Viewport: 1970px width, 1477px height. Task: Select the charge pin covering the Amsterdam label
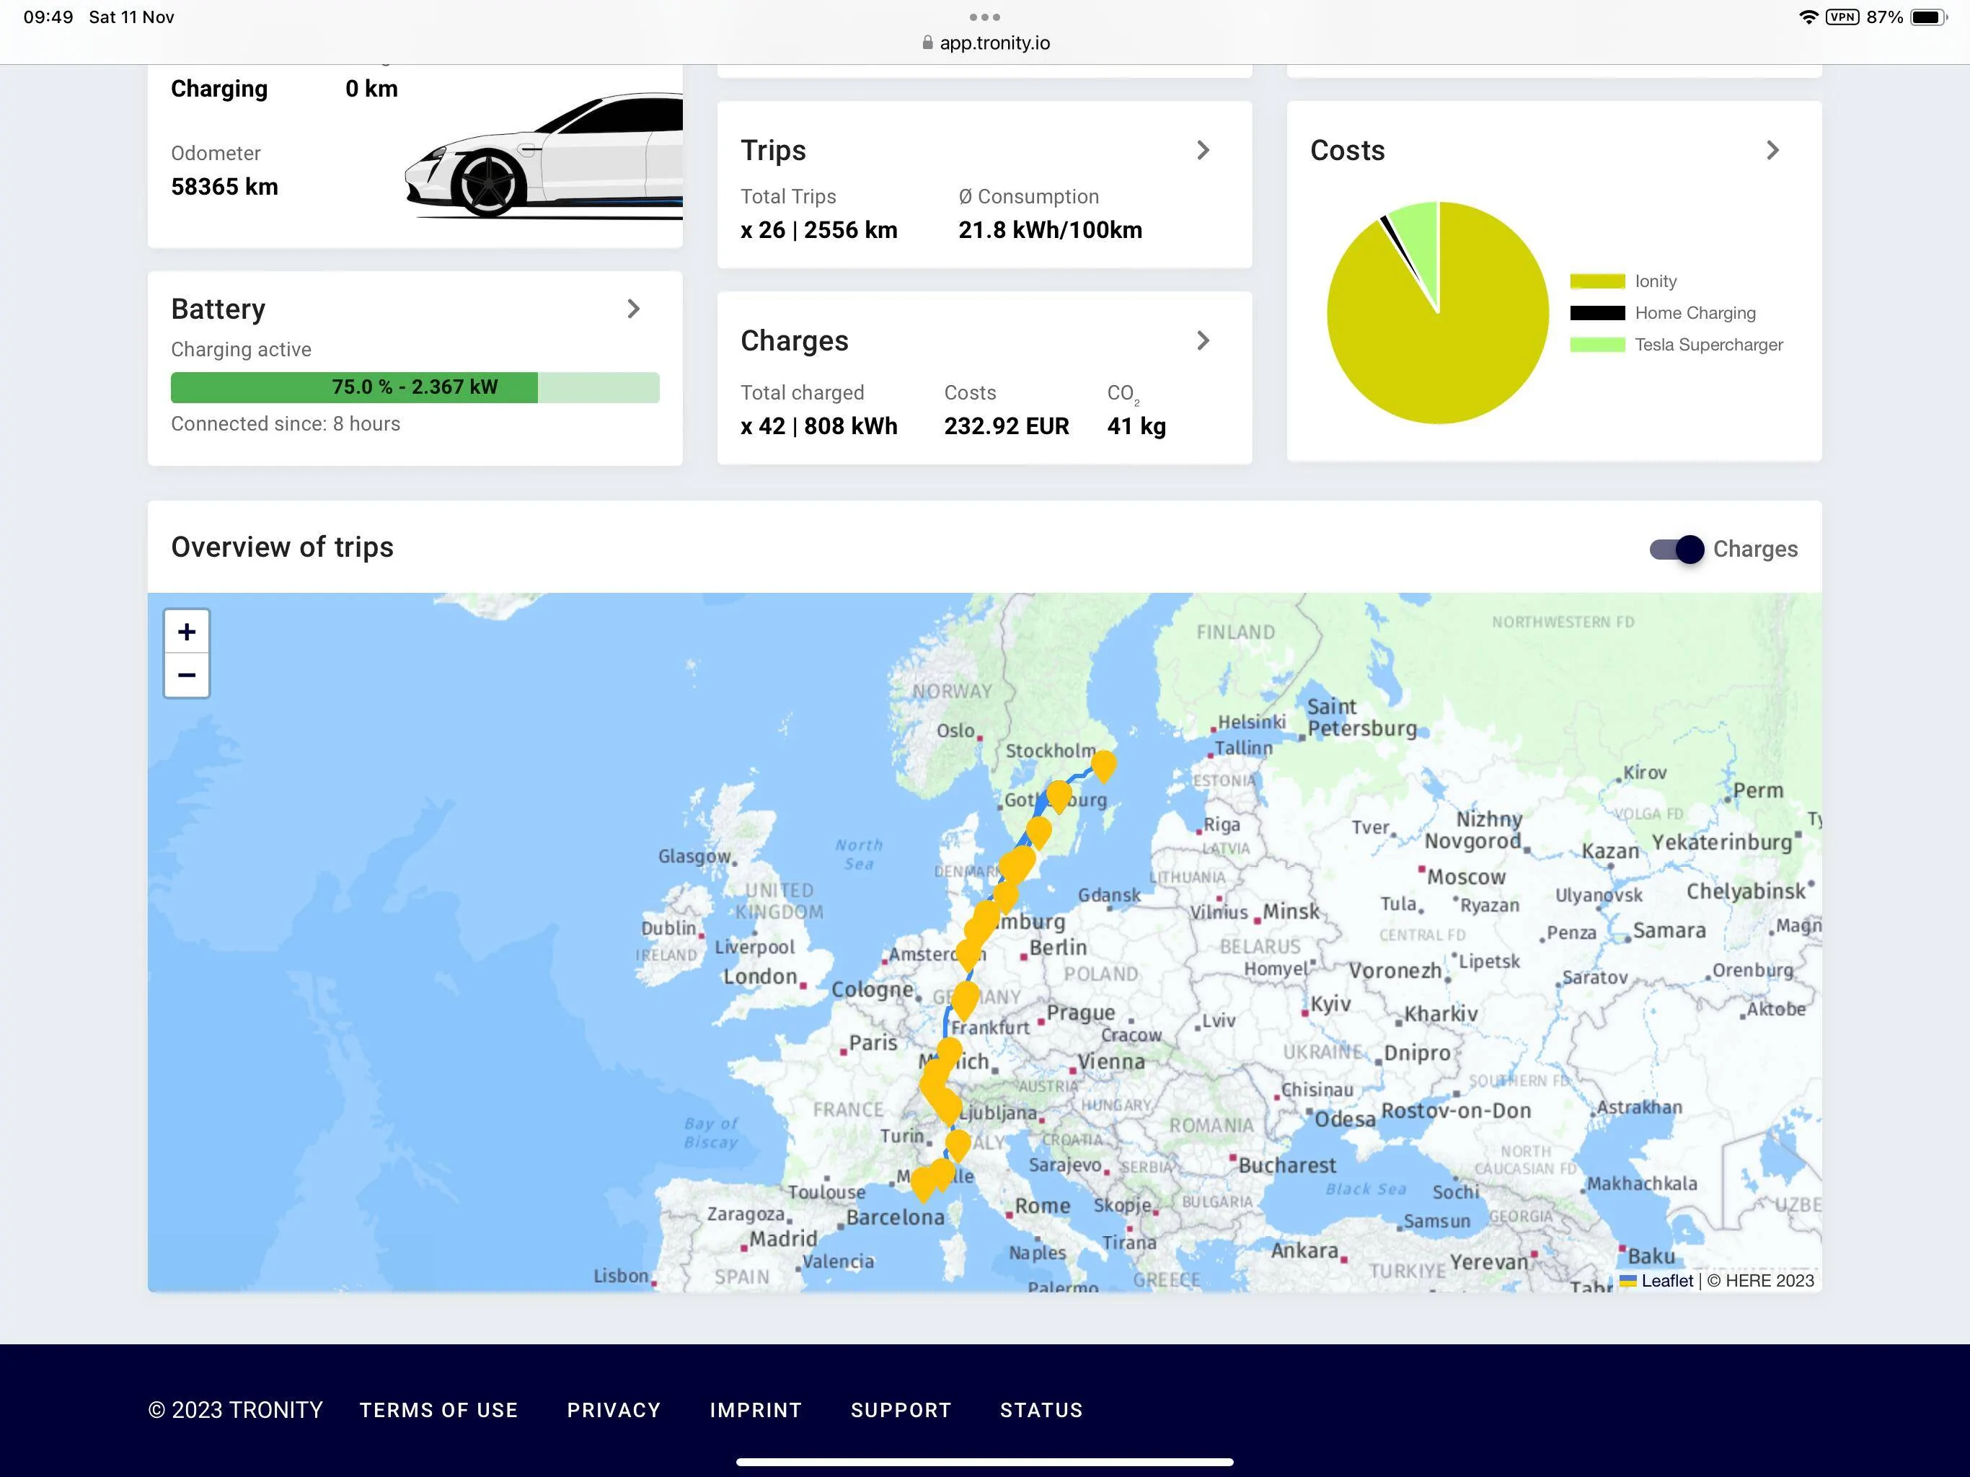click(968, 954)
